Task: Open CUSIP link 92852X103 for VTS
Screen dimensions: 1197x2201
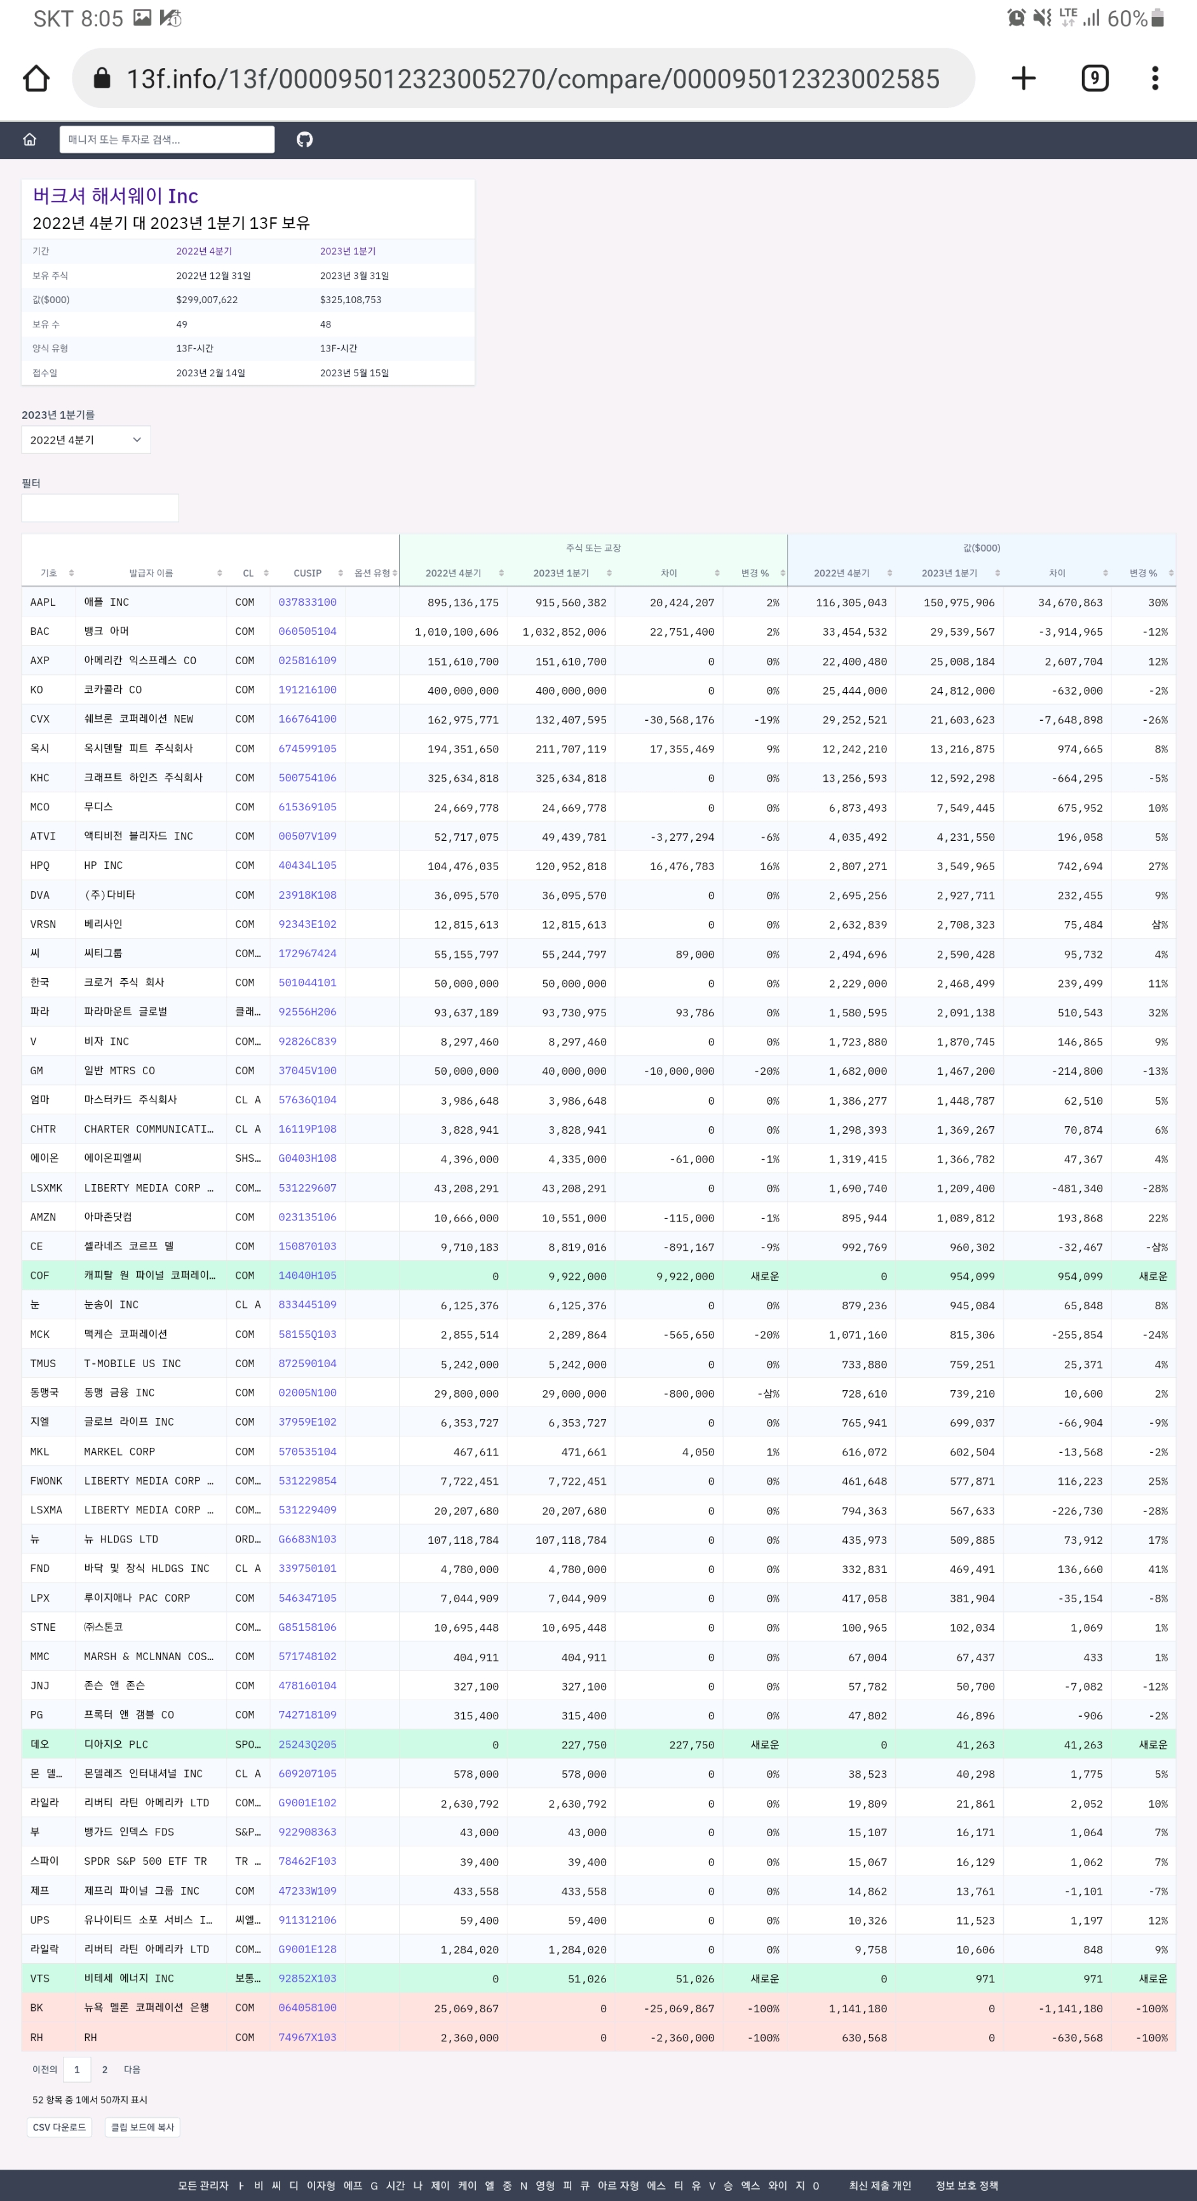Action: [308, 1978]
